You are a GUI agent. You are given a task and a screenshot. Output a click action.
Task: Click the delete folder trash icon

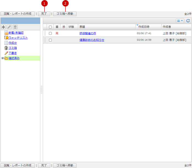[x=15, y=27]
